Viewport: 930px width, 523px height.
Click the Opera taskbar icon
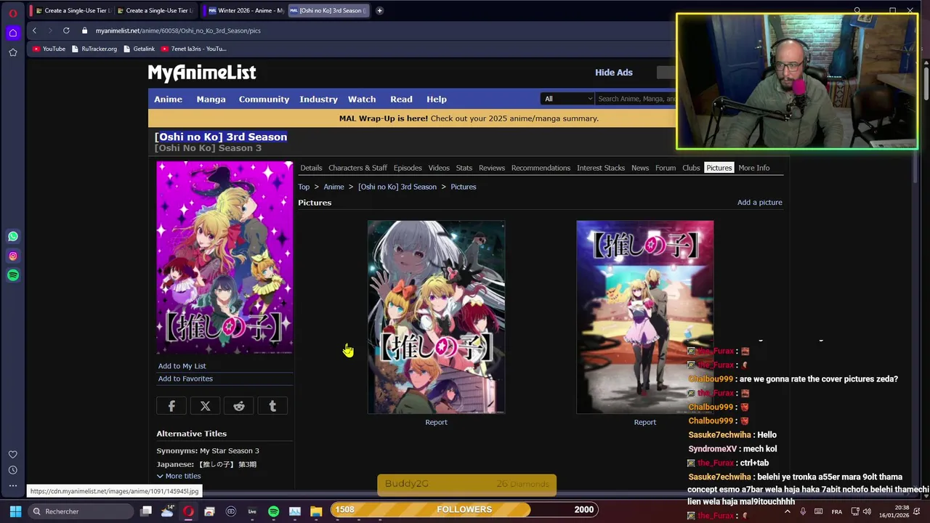click(x=188, y=511)
